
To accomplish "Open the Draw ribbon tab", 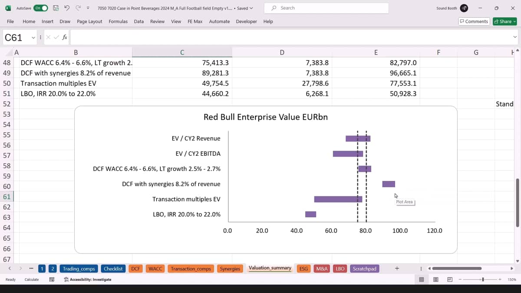I will tap(65, 21).
